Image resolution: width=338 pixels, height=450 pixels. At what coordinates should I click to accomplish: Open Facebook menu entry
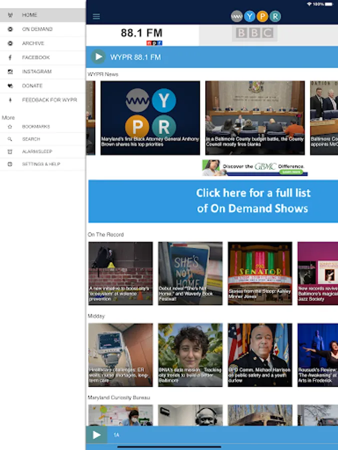(x=43, y=57)
